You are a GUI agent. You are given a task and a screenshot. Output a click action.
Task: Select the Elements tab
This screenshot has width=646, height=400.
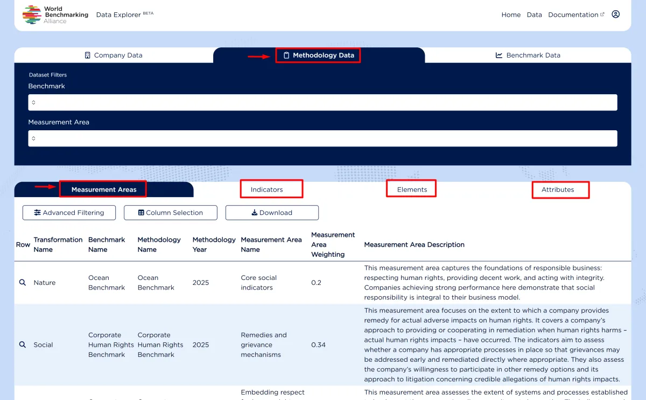(x=411, y=188)
